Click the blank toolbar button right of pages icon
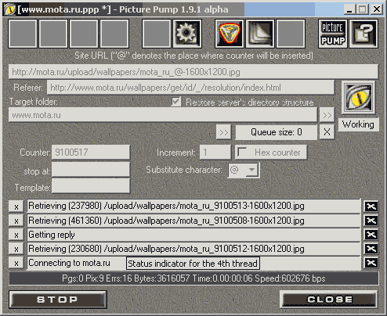The image size is (387, 316). tap(291, 34)
